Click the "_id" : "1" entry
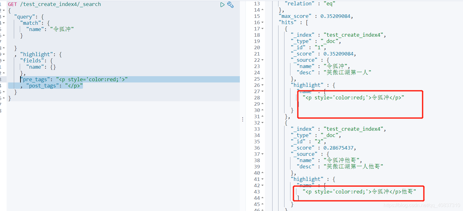 308,48
